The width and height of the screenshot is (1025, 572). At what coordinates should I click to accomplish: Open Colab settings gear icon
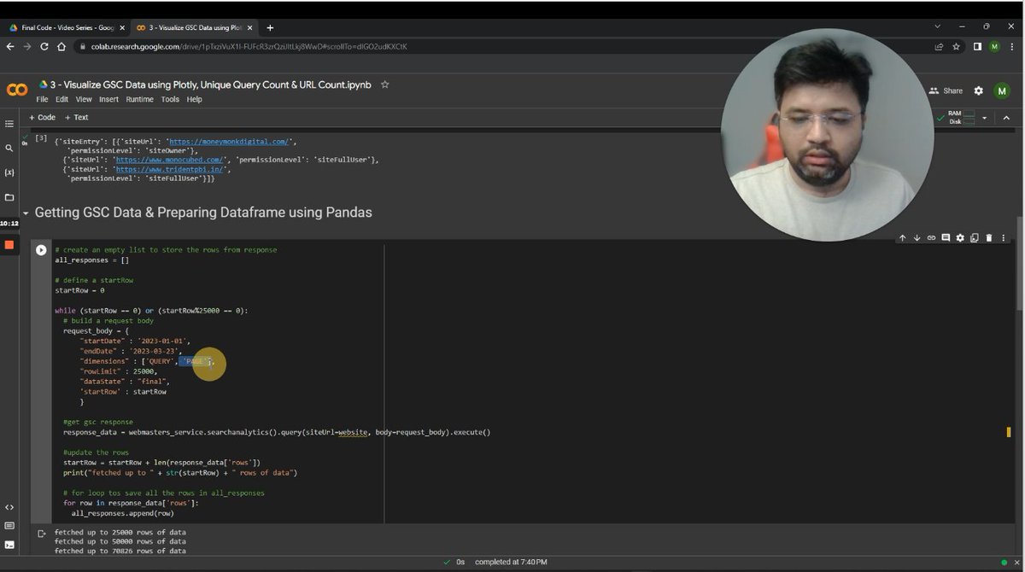pos(978,90)
